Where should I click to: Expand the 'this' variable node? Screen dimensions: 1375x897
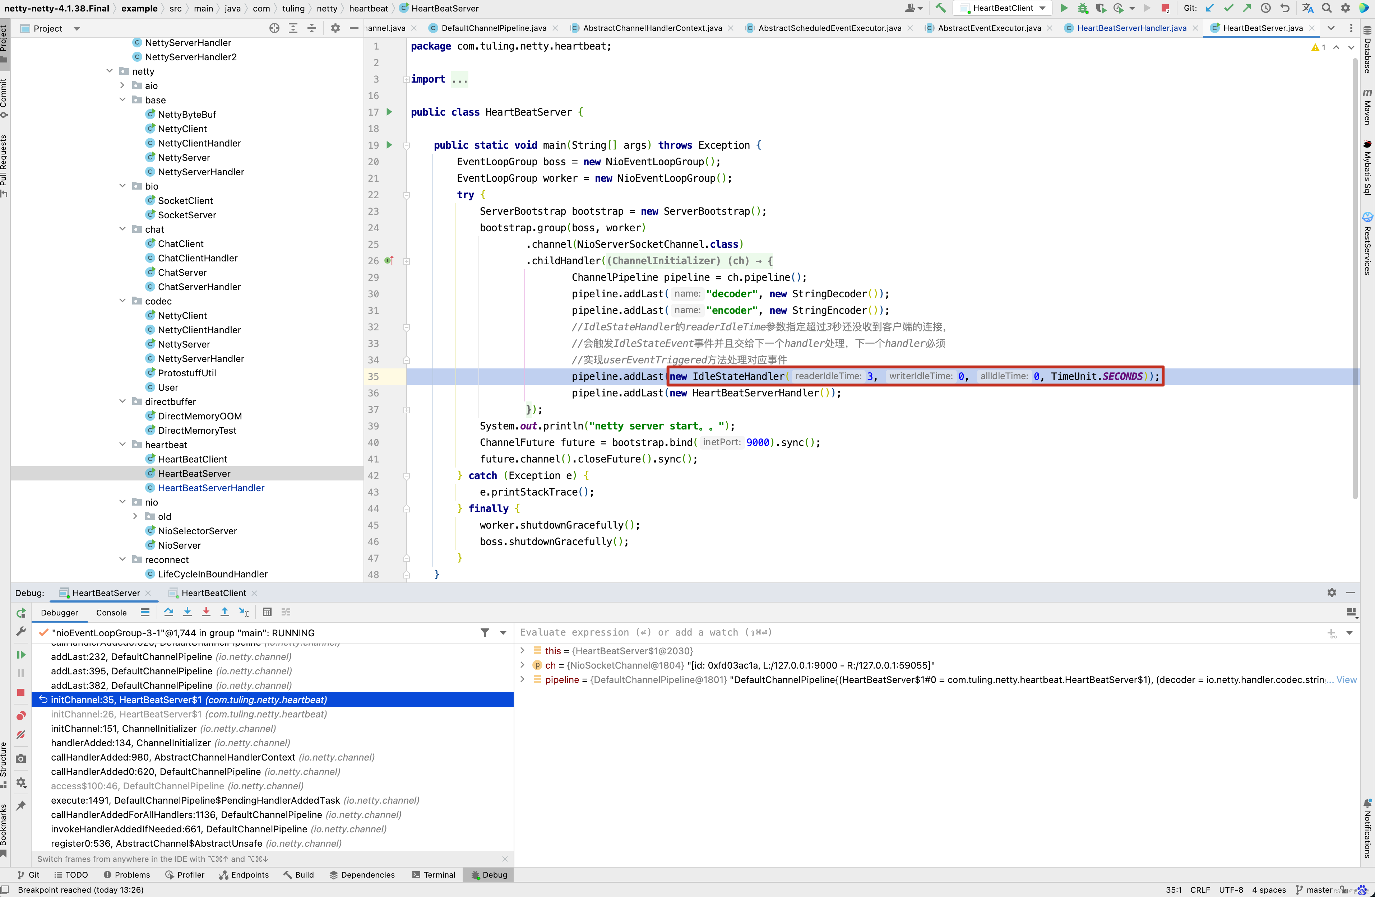coord(522,650)
